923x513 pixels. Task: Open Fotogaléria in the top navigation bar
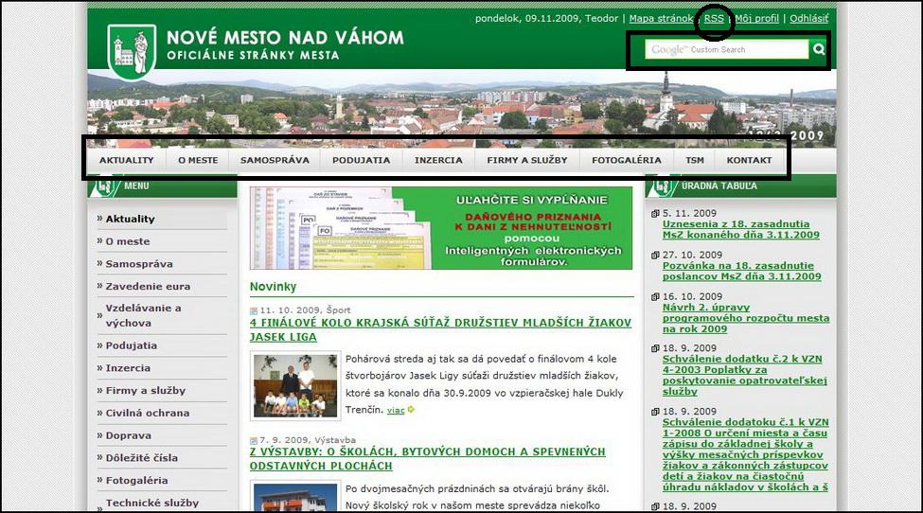tap(626, 160)
